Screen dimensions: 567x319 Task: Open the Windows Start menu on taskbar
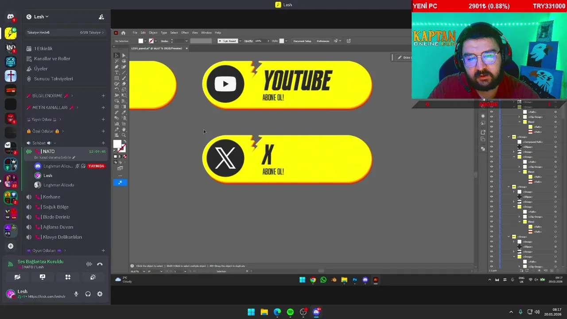tap(251, 312)
